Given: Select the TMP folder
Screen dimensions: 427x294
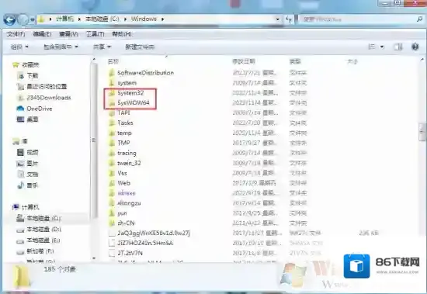Looking at the screenshot, I should [123, 143].
